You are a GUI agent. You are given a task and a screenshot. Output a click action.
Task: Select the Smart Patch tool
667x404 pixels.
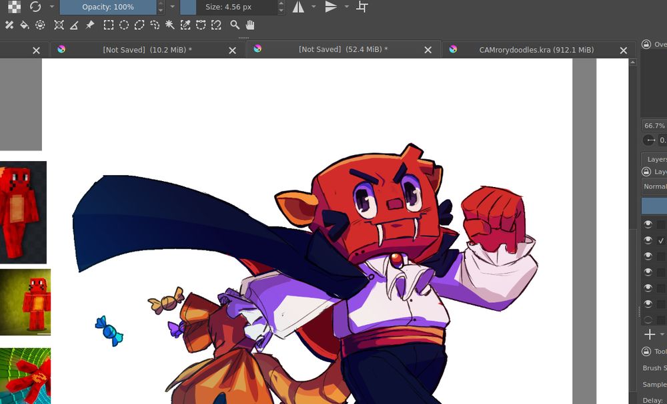9,25
